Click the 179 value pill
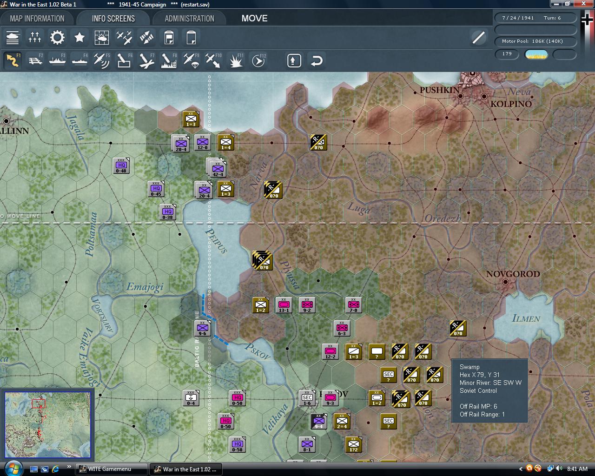This screenshot has height=476, width=595. [x=507, y=54]
